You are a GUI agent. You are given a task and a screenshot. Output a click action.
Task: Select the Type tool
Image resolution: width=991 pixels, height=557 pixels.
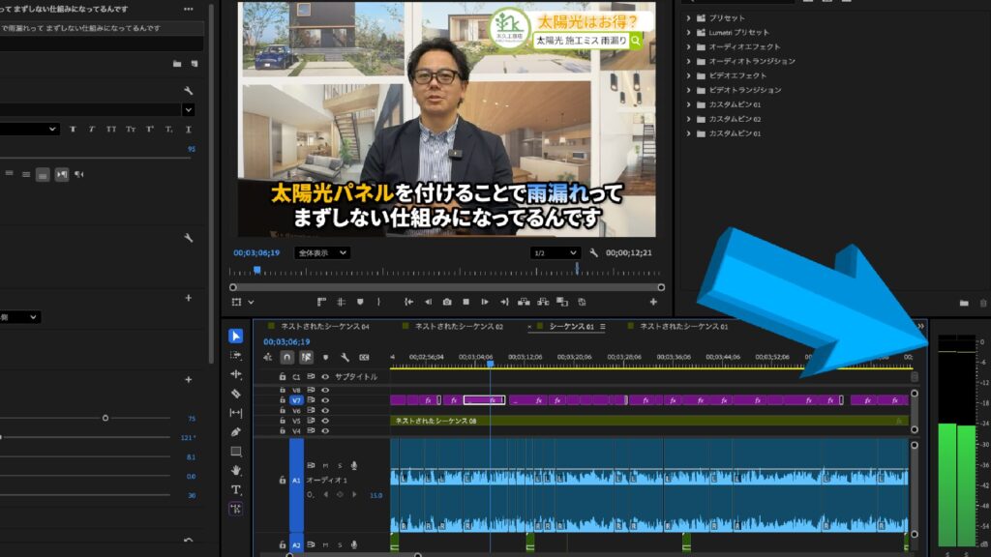pos(236,489)
